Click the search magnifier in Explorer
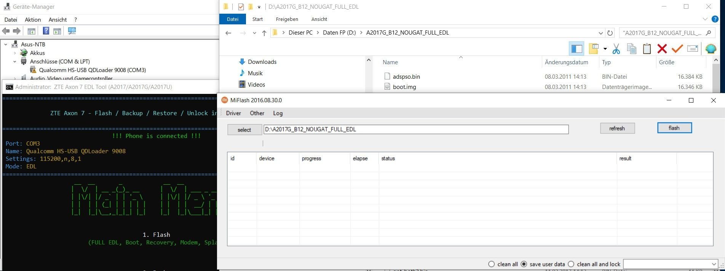 (x=708, y=33)
